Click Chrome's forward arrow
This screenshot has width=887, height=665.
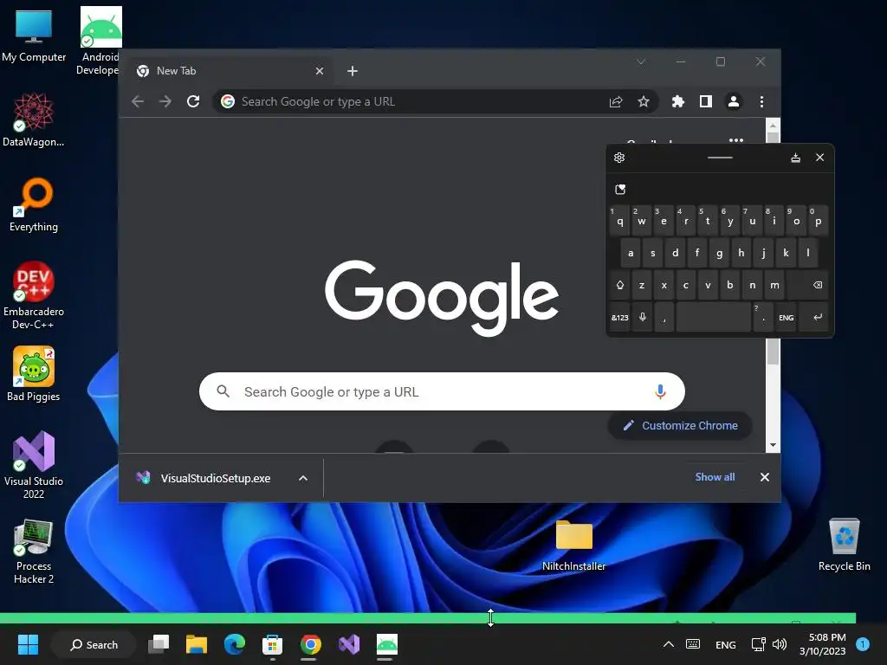pyautogui.click(x=165, y=101)
